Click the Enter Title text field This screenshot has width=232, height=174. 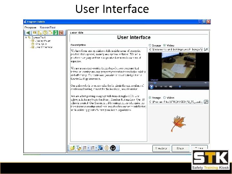(x=139, y=38)
